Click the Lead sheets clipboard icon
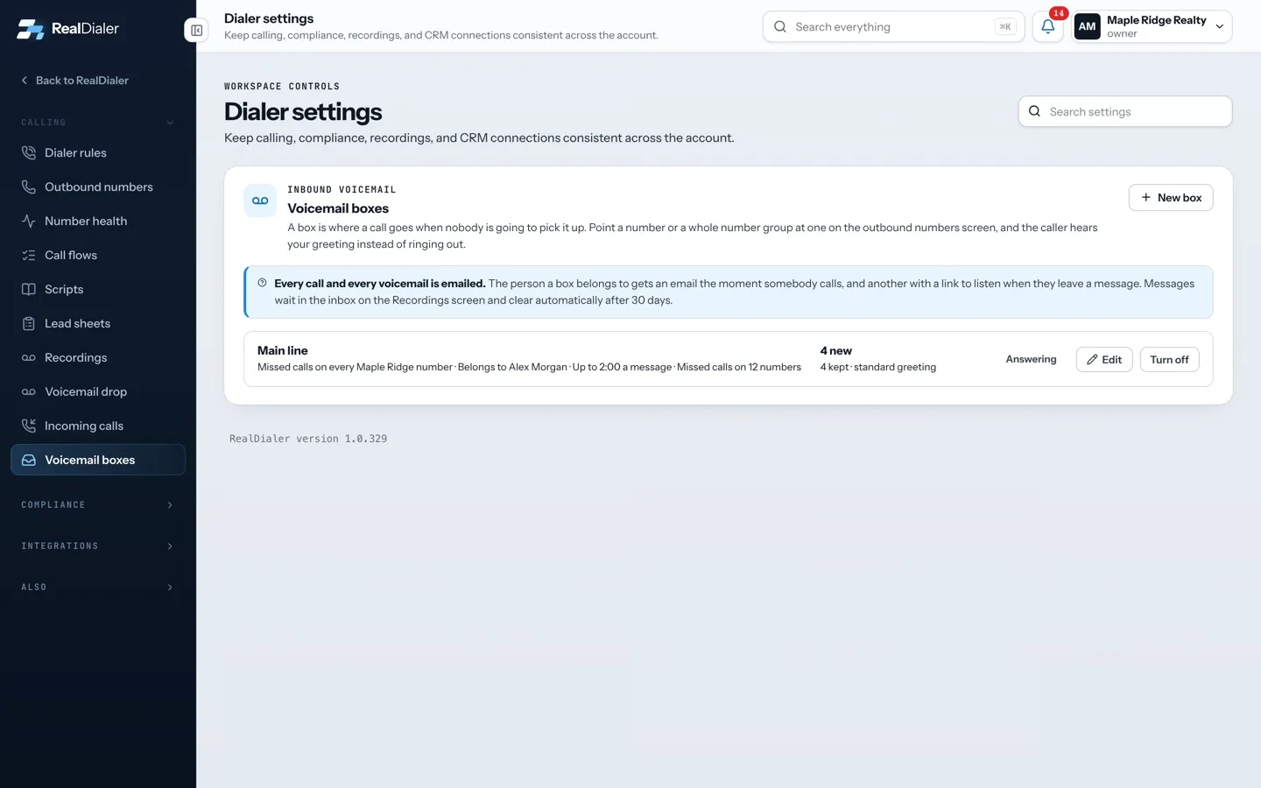1261x788 pixels. pyautogui.click(x=29, y=323)
